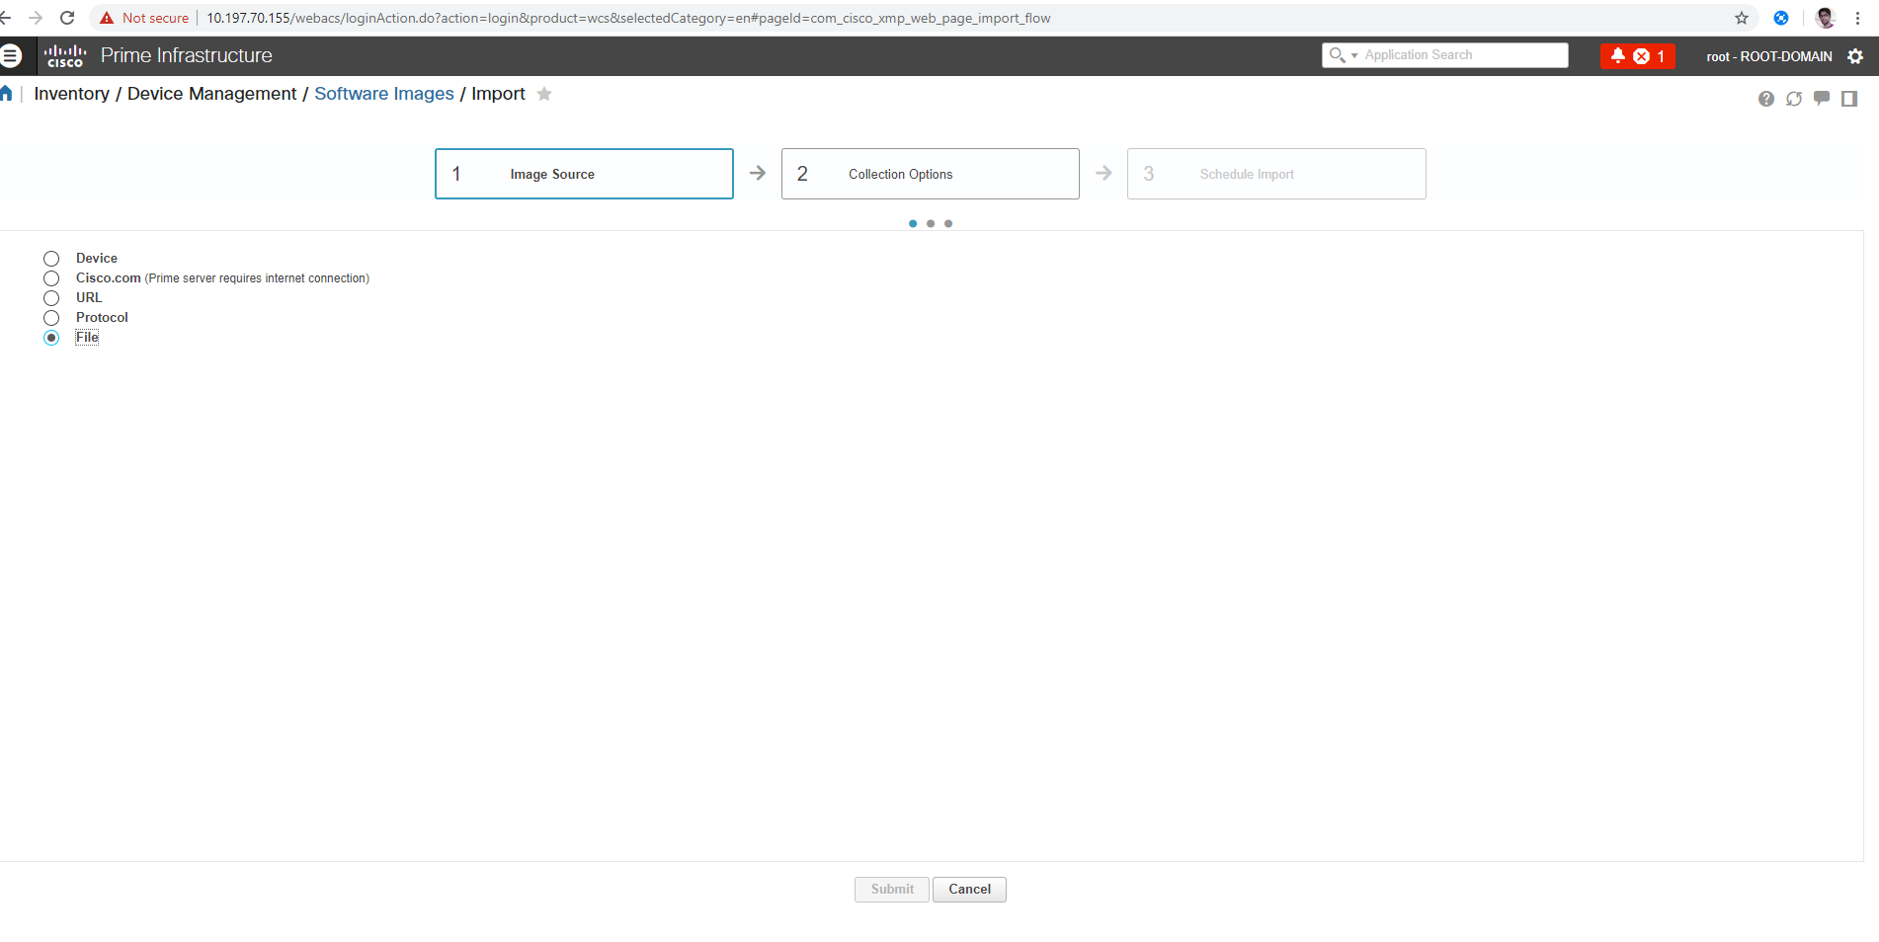Viewport: 1879px width, 942px height.
Task: Toggle the dock panel icon
Action: pyautogui.click(x=1849, y=99)
